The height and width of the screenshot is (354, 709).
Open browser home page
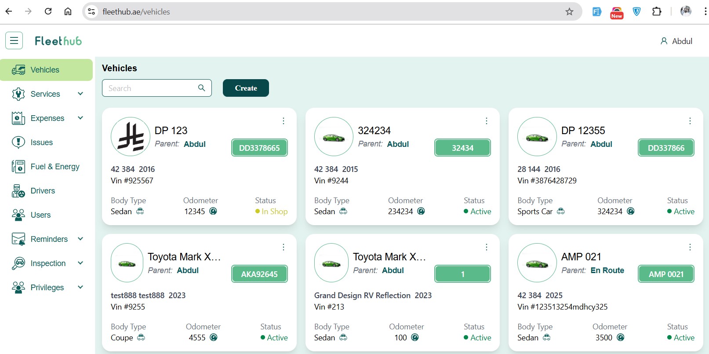point(68,11)
